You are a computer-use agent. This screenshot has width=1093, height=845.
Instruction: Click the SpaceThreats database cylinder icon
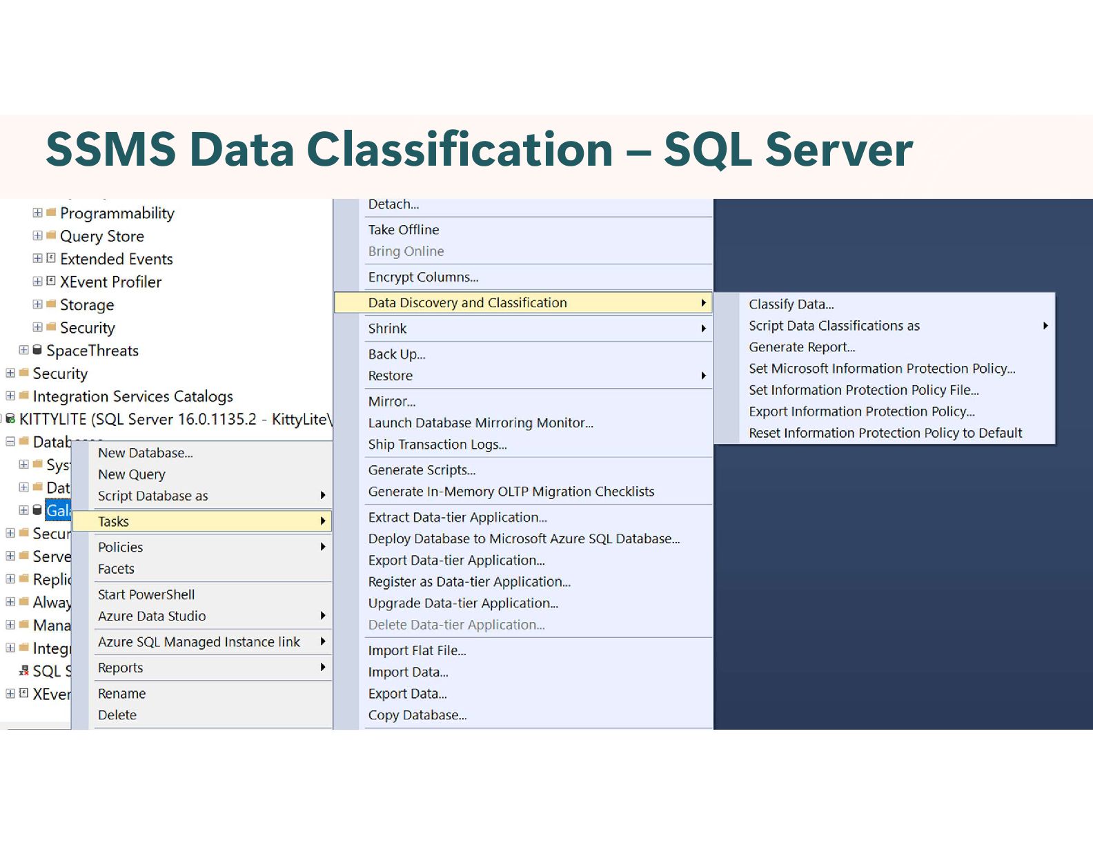click(37, 350)
